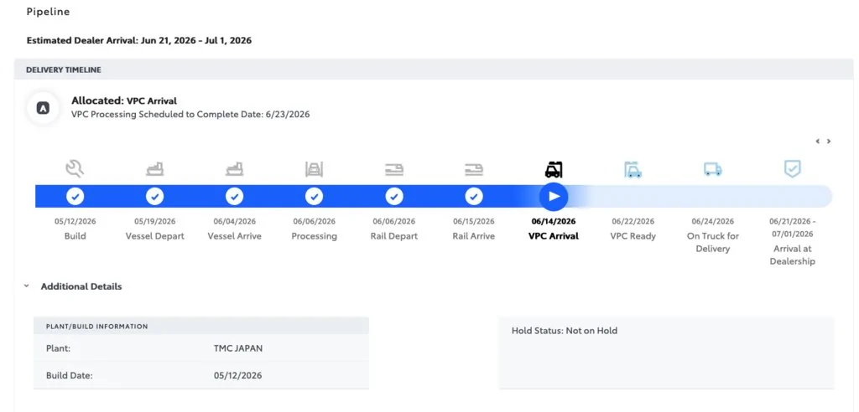Select the Processing checkmark marker
The width and height of the screenshot is (859, 412).
314,196
